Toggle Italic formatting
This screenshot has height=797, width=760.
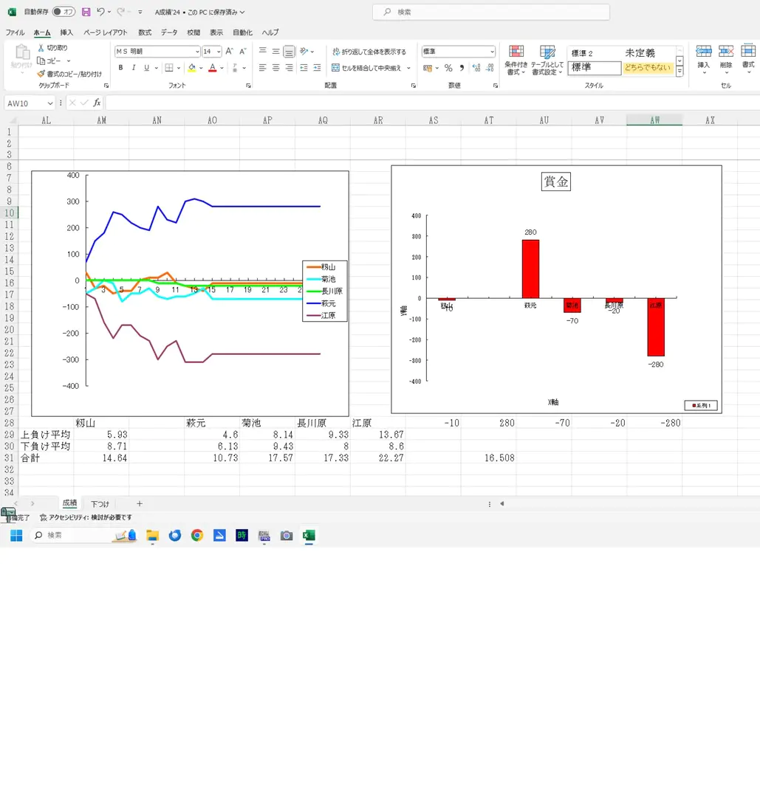pos(133,68)
